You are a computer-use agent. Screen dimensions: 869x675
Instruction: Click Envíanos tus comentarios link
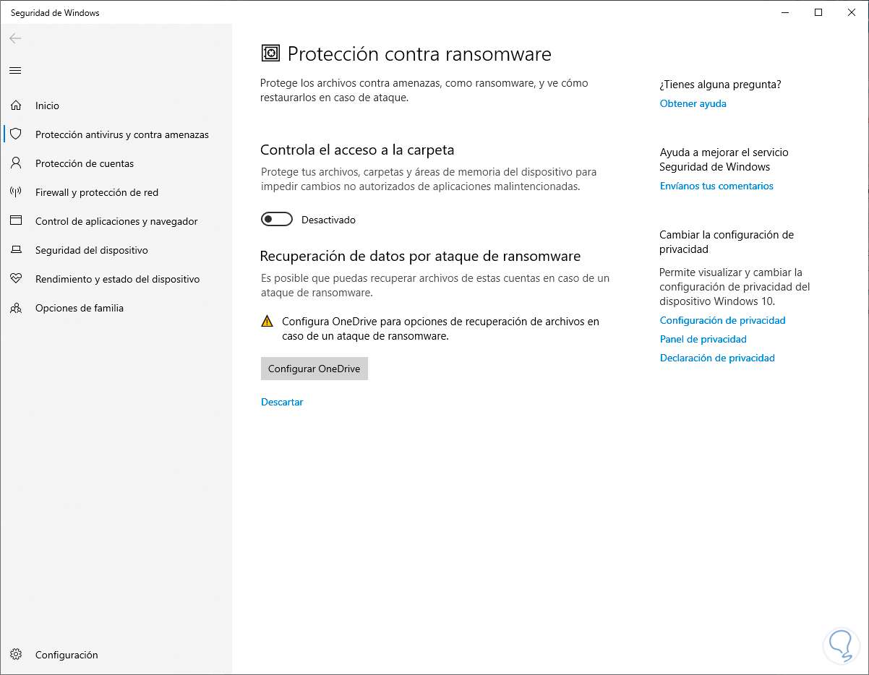point(716,186)
